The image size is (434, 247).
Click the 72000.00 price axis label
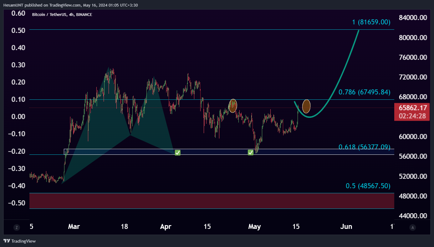pyautogui.click(x=413, y=77)
